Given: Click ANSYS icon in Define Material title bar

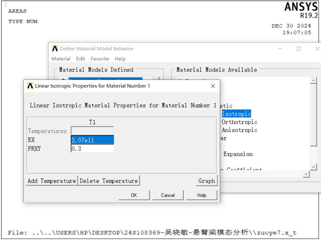Looking at the screenshot, I should click(x=55, y=48).
